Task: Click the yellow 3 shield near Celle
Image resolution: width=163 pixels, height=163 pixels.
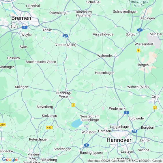Action: pyautogui.click(x=155, y=108)
